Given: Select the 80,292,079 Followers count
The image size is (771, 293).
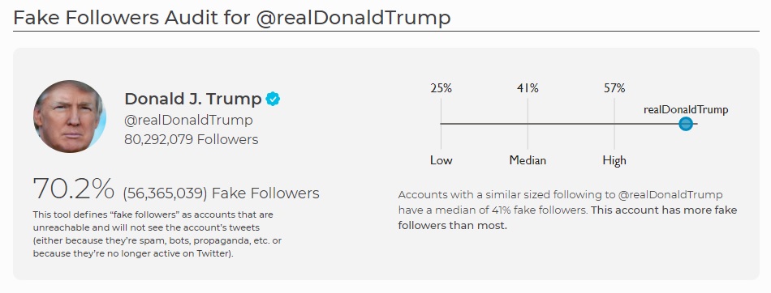Looking at the screenshot, I should pyautogui.click(x=192, y=139).
